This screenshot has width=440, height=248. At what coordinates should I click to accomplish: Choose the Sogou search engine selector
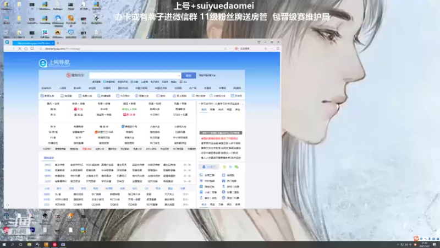[75, 75]
